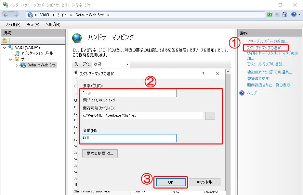Click the dialog's ? help button
The width and height of the screenshot is (303, 195).
click(x=203, y=74)
